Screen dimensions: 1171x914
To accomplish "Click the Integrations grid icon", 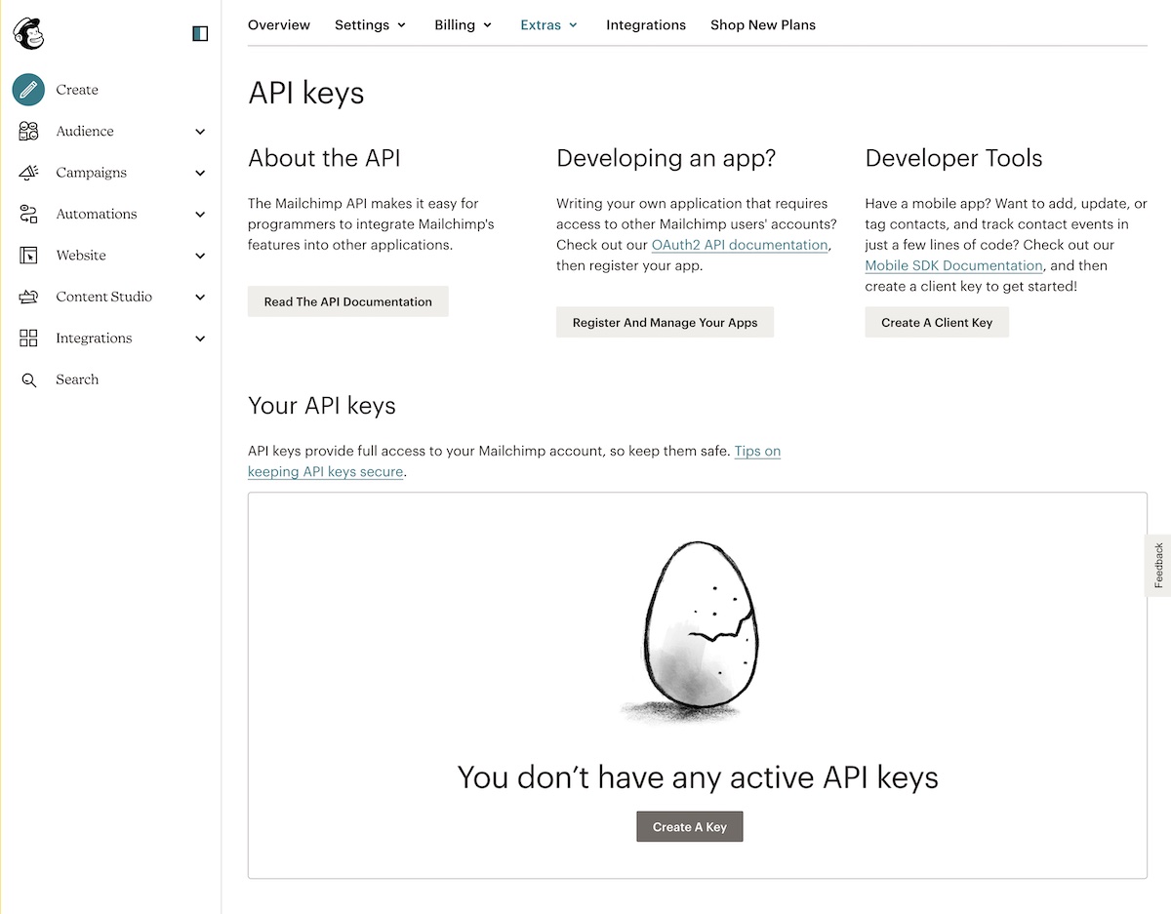I will (28, 338).
